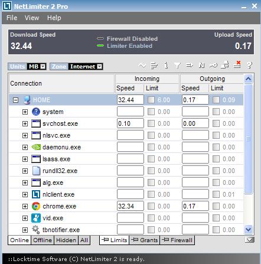Image resolution: width=261 pixels, height=264 pixels.
Task: Click HOME incoming speed field 32.44
Action: tap(130, 100)
